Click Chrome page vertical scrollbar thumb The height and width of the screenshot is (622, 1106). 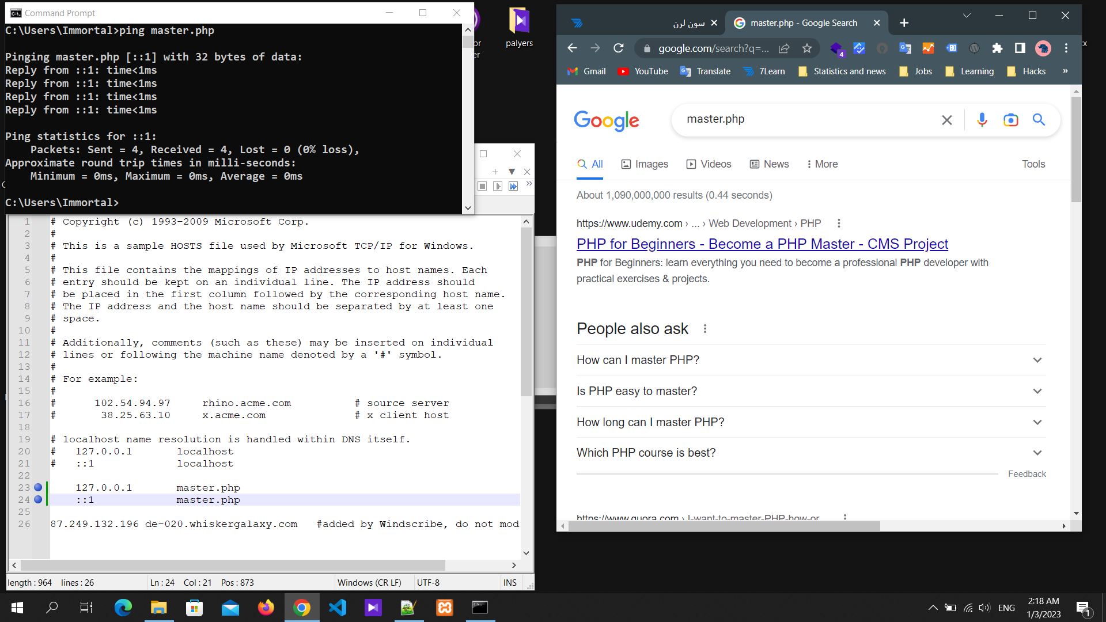coord(1076,149)
